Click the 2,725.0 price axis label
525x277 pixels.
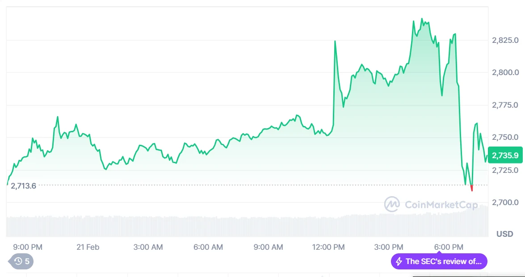[x=505, y=170]
